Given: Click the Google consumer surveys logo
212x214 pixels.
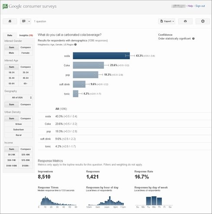Looking at the screenshot, I should 30,6.
